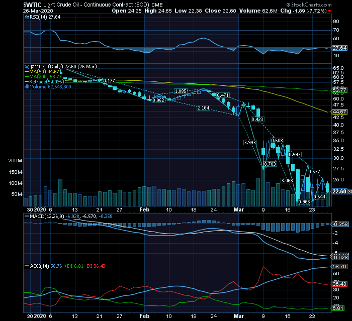Click the 44.67 MA(50) price tag
Viewport: 352px width, 321px height.
339,112
